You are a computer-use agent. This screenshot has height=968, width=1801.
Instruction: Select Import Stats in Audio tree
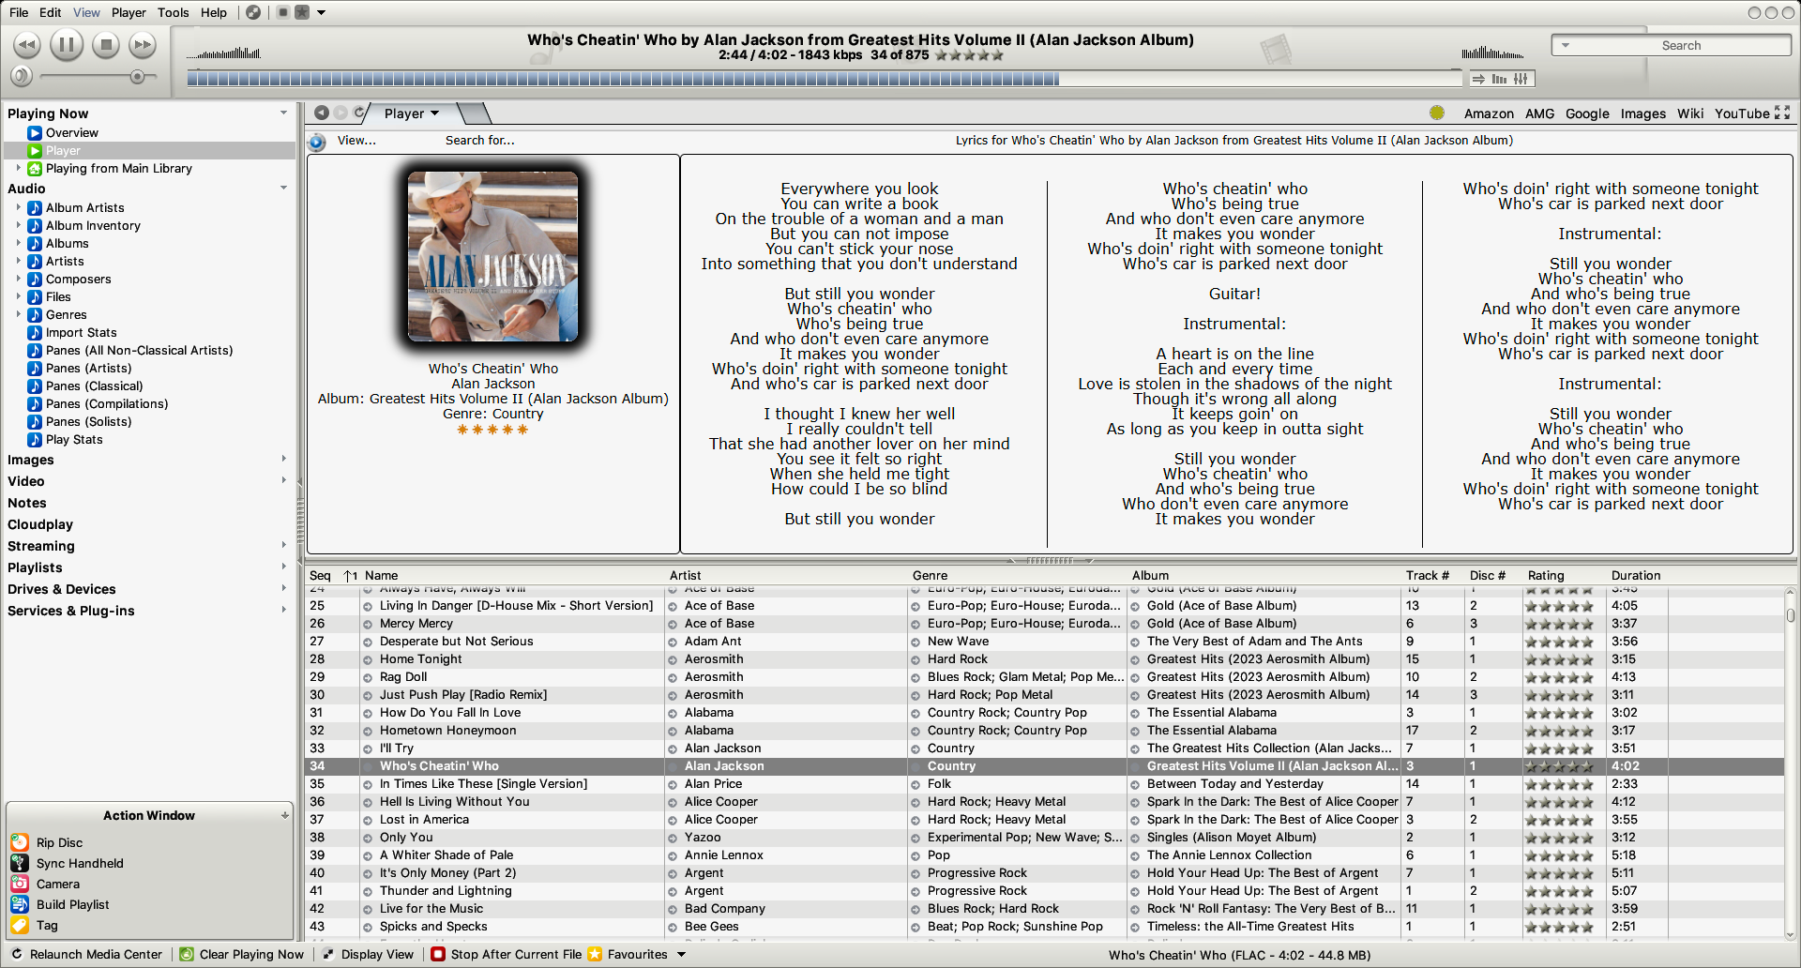(x=81, y=333)
